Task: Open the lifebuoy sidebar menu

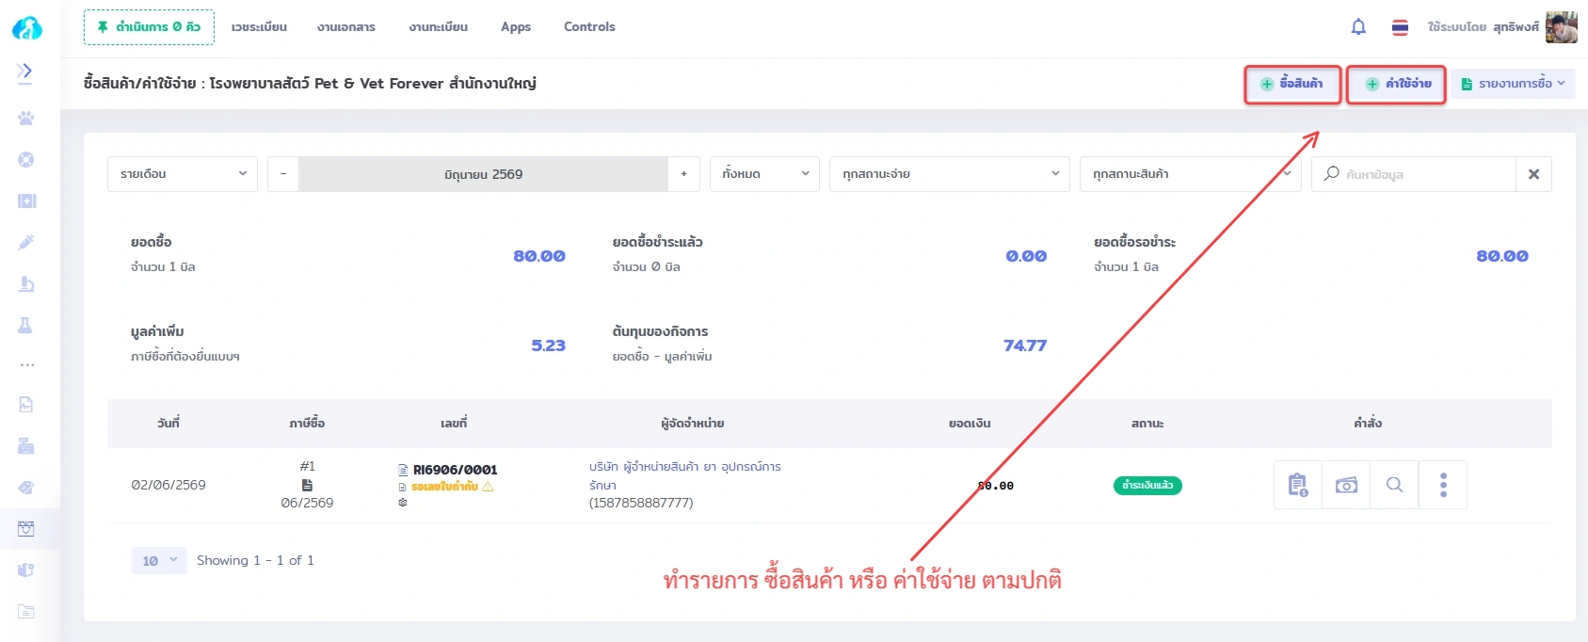Action: click(26, 160)
